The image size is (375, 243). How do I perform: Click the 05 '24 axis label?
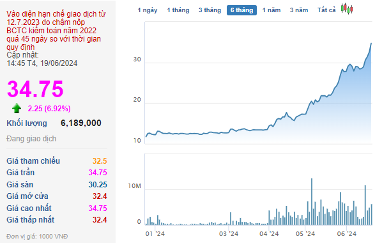pyautogui.click(x=305, y=233)
